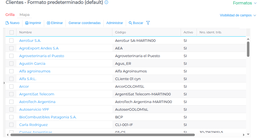Image resolution: width=259 pixels, height=138 pixels.
Task: Click the Imprimir printer icon
Action: (x=27, y=23)
